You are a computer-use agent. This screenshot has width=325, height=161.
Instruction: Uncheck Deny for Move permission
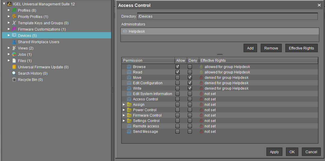190,78
